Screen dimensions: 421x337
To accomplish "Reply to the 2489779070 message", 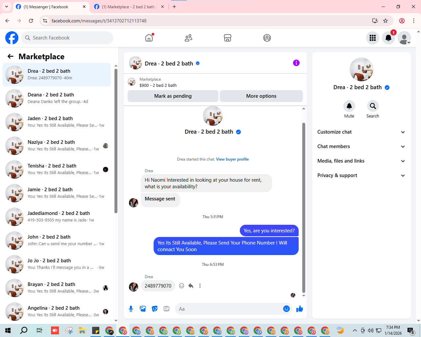I will [191, 286].
